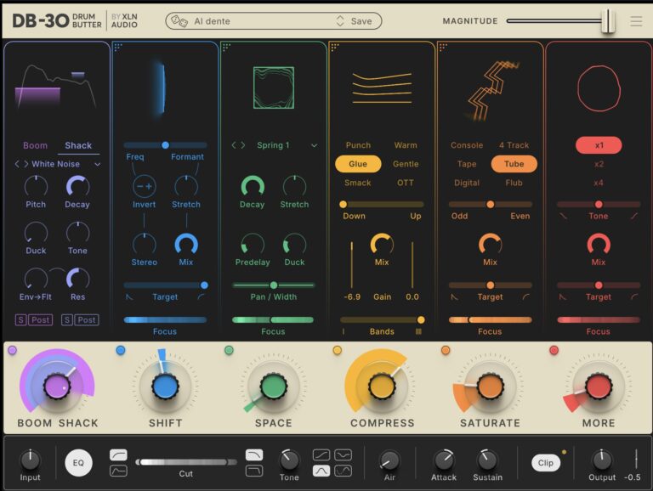Switch to the Shack tab

point(78,145)
